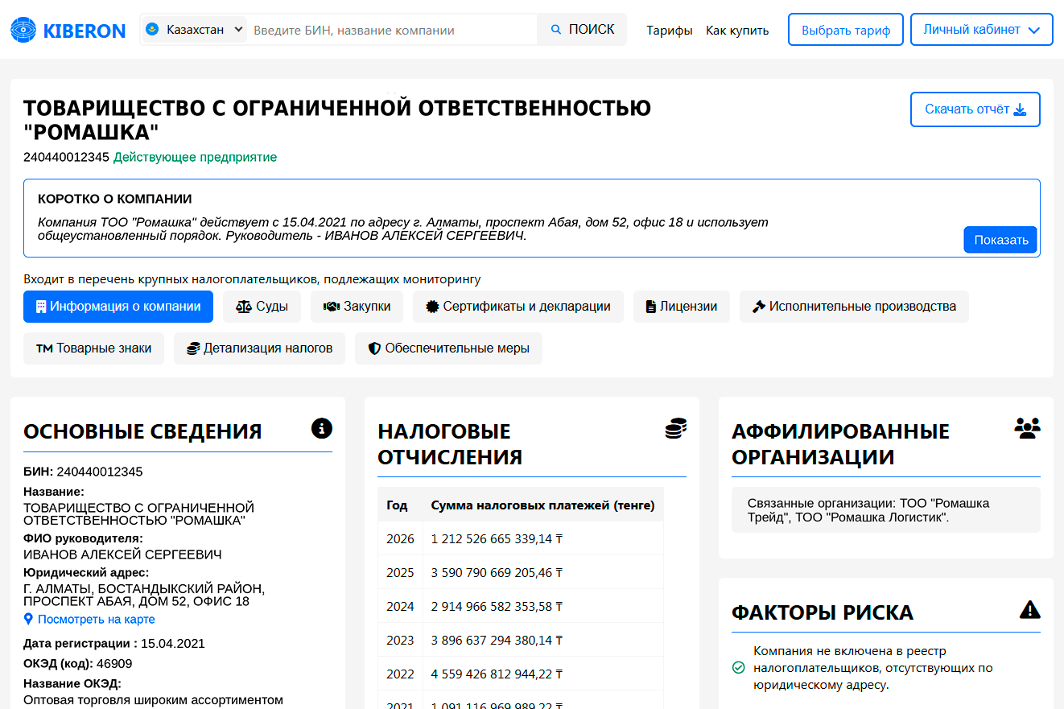This screenshot has height=709, width=1064.
Task: Click the Kazakhstan flag icon
Action: 152,30
